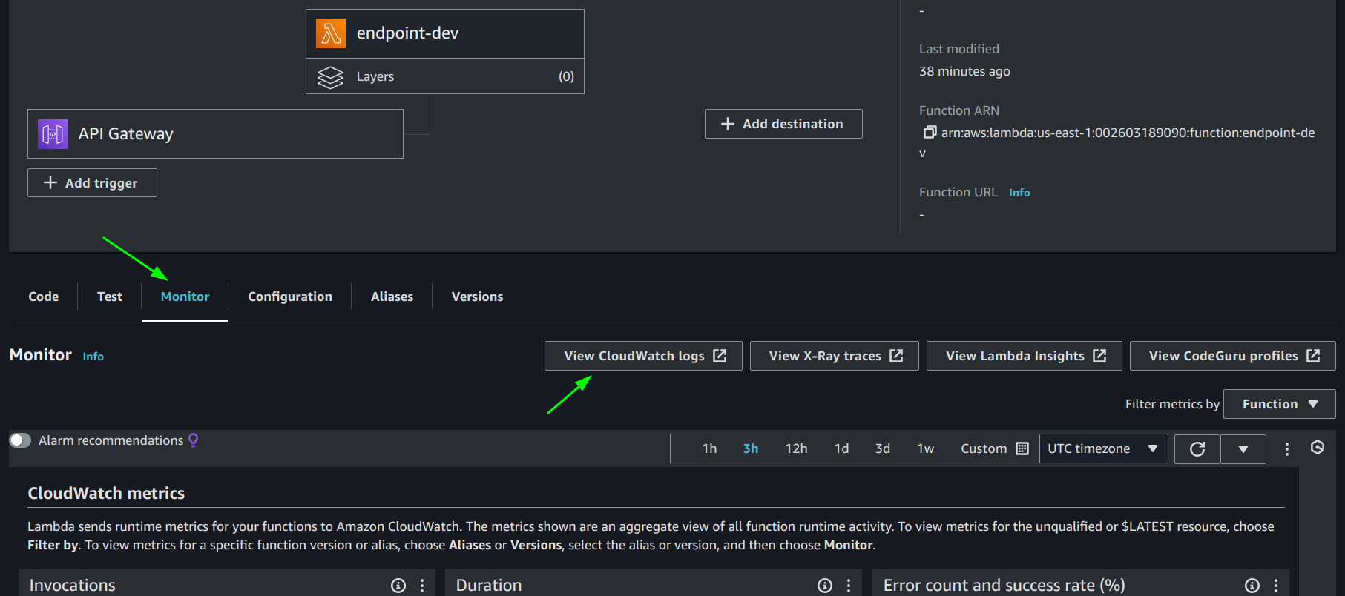Click the API Gateway trigger icon

tap(53, 134)
